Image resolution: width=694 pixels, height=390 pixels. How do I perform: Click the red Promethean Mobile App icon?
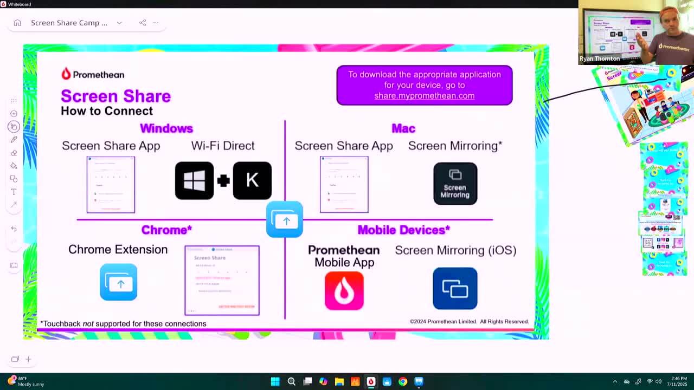(344, 291)
